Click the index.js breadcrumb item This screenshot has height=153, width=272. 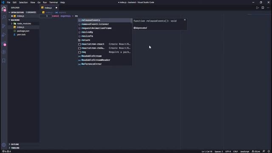[48, 12]
